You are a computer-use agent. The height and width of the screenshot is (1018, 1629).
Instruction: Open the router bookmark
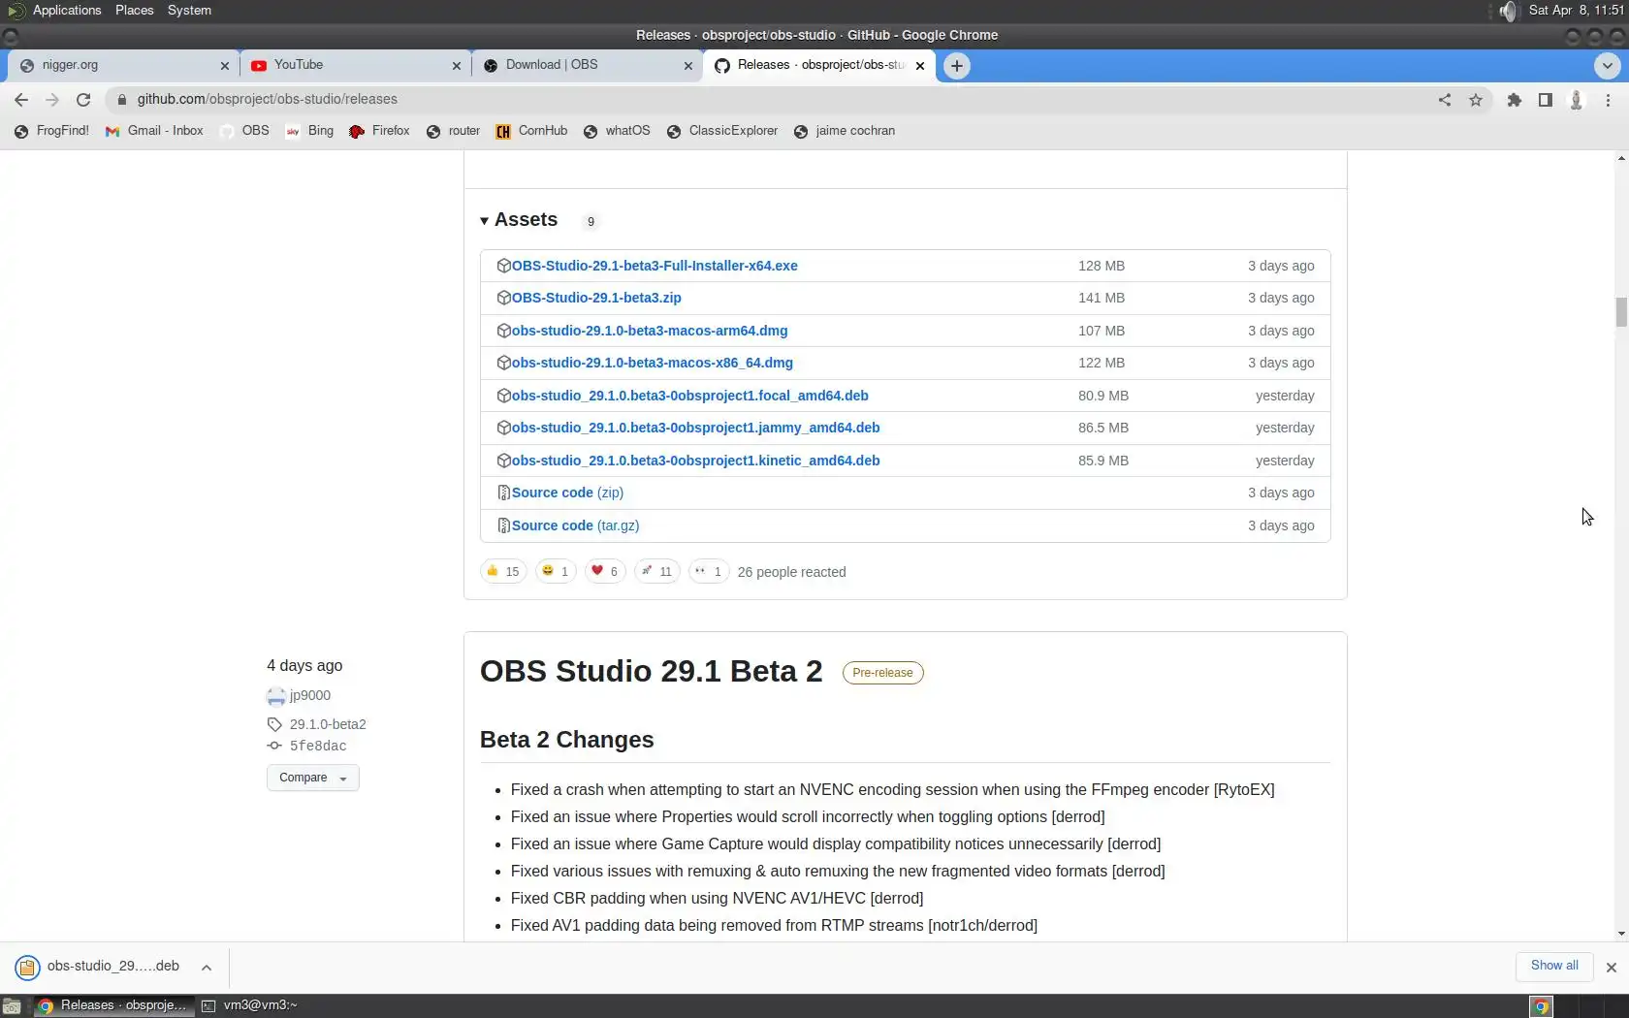(453, 131)
